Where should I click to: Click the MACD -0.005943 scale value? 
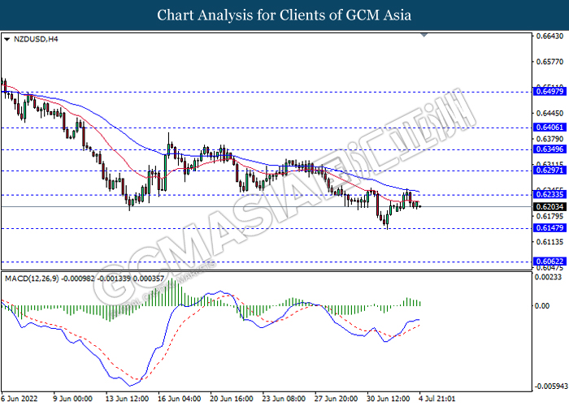coord(551,386)
